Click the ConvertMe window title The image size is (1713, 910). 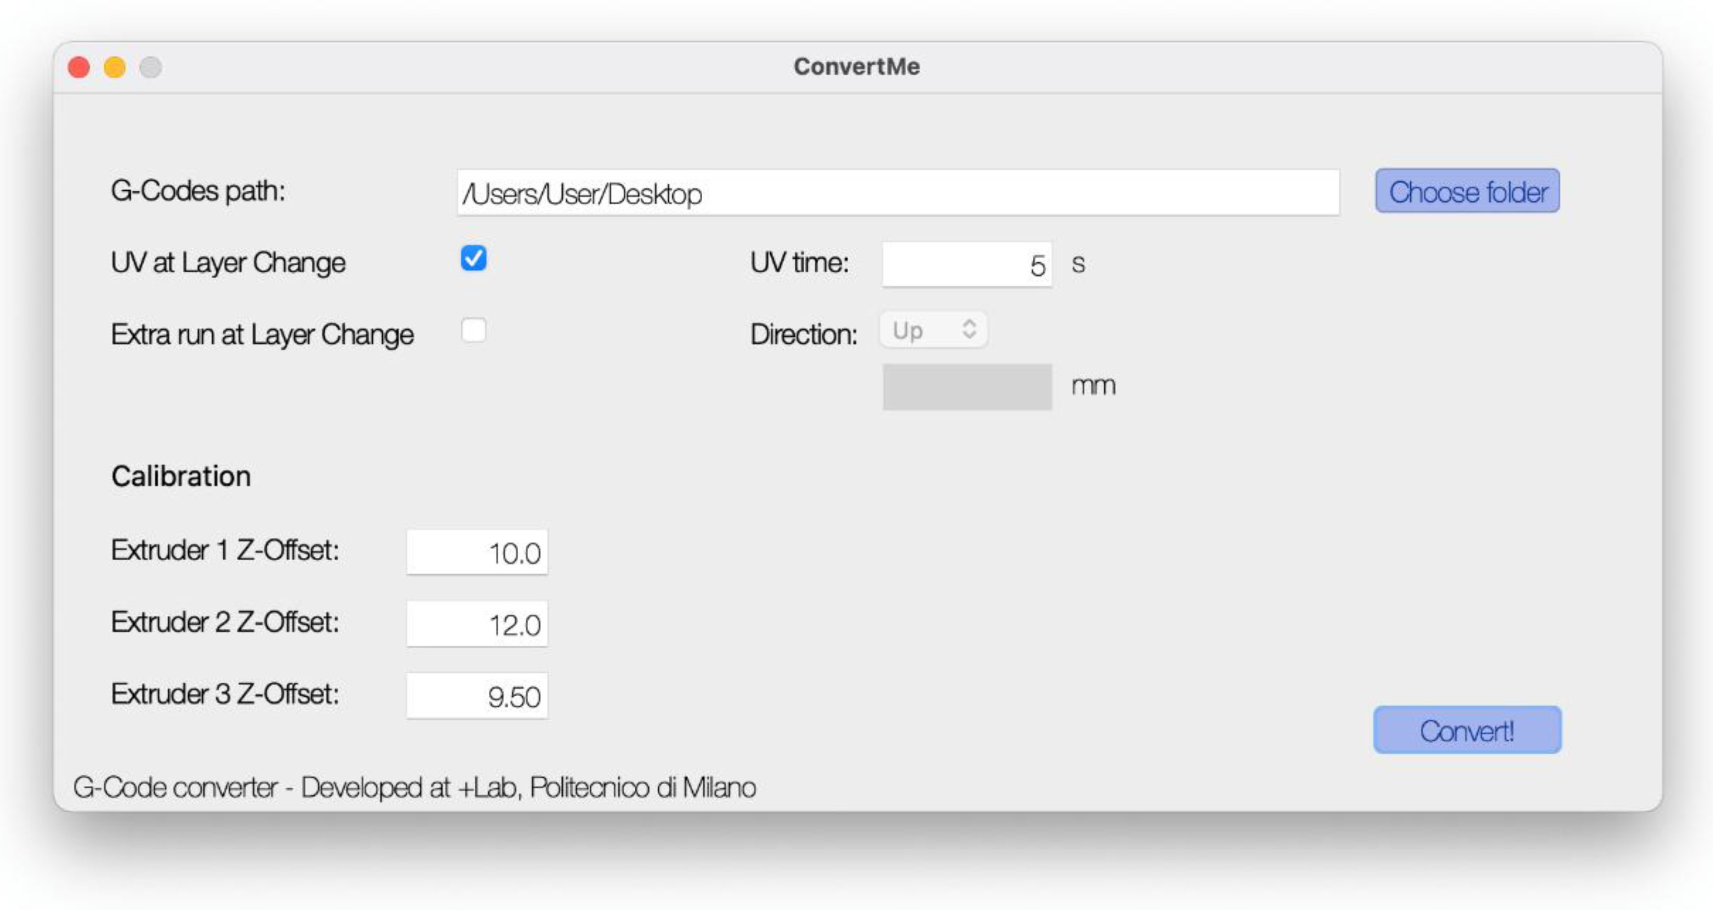pos(856,66)
